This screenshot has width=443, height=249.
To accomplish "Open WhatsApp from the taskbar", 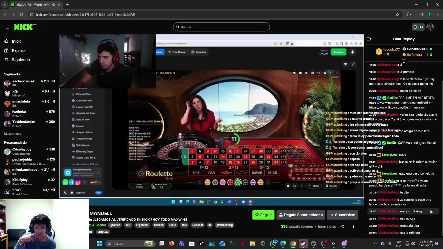I will (x=273, y=243).
